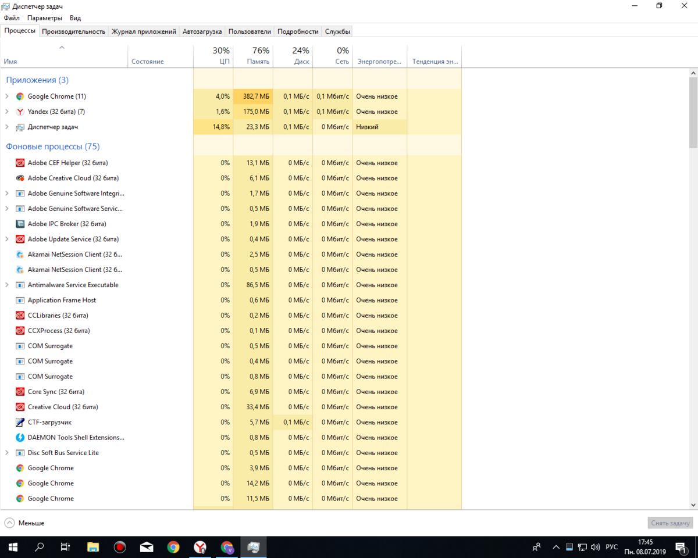Image resolution: width=698 pixels, height=558 pixels.
Task: Open the Параметры menu
Action: click(44, 18)
